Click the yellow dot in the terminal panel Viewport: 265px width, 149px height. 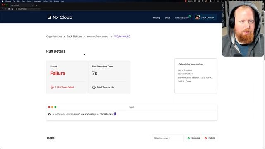pos(52,107)
